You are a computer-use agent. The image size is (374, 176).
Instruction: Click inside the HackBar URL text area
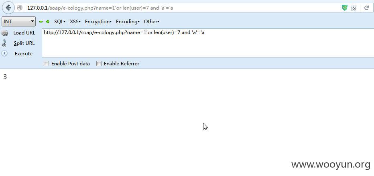208,43
